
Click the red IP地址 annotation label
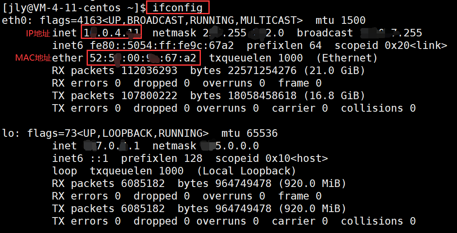tap(38, 33)
